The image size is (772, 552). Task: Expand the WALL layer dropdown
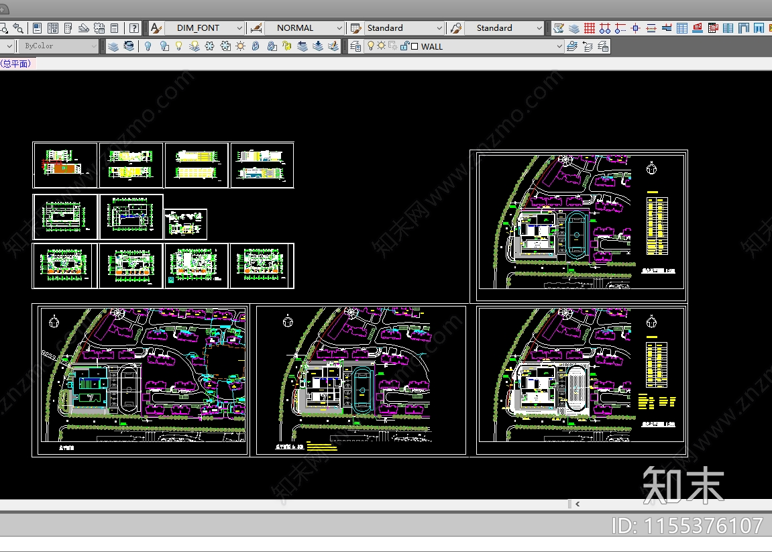click(559, 46)
